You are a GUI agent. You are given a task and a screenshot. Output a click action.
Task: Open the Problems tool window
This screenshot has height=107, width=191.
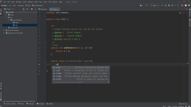[x=30, y=104]
